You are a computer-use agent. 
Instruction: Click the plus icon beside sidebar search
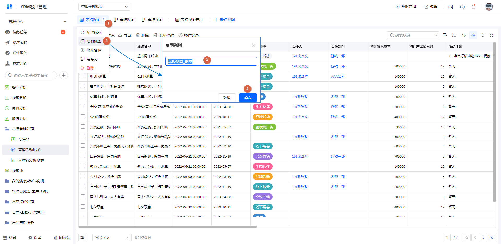(64, 75)
